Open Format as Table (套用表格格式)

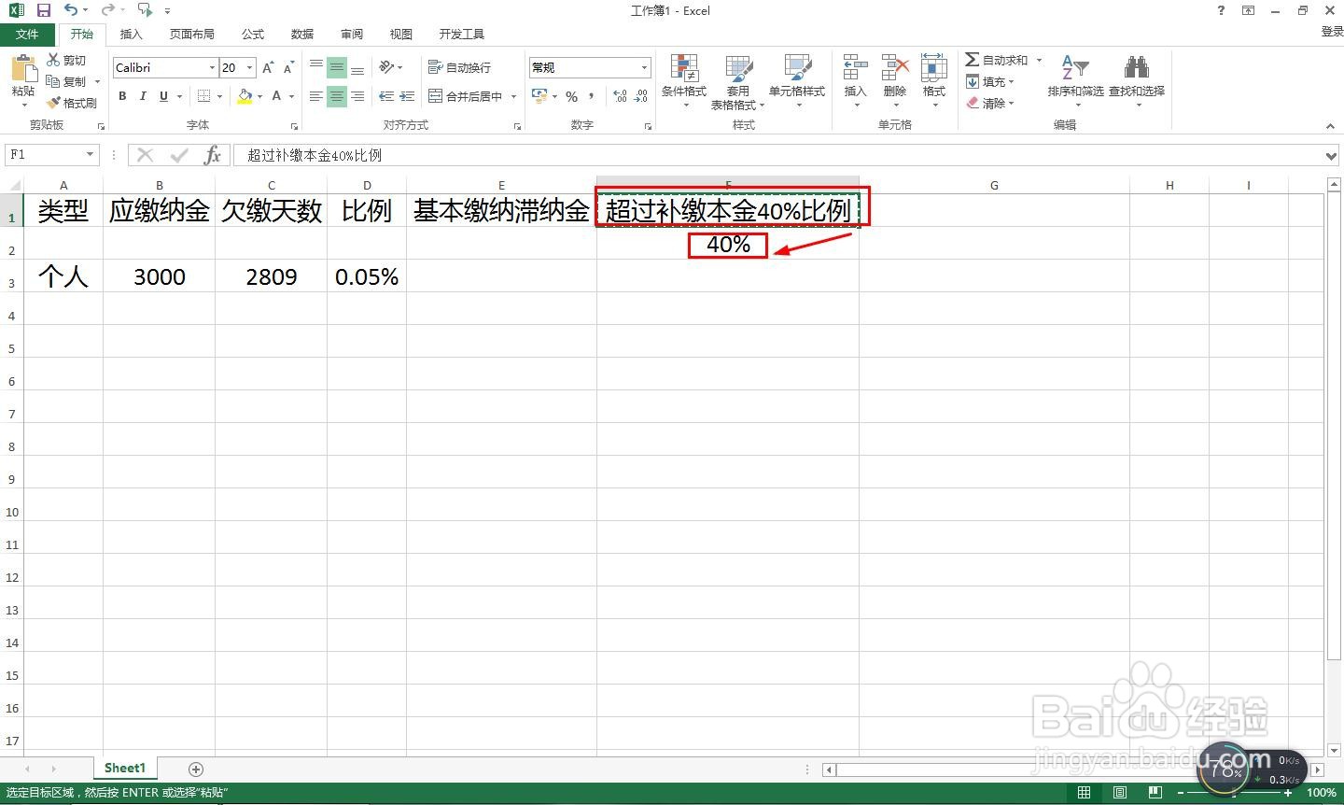(x=738, y=82)
